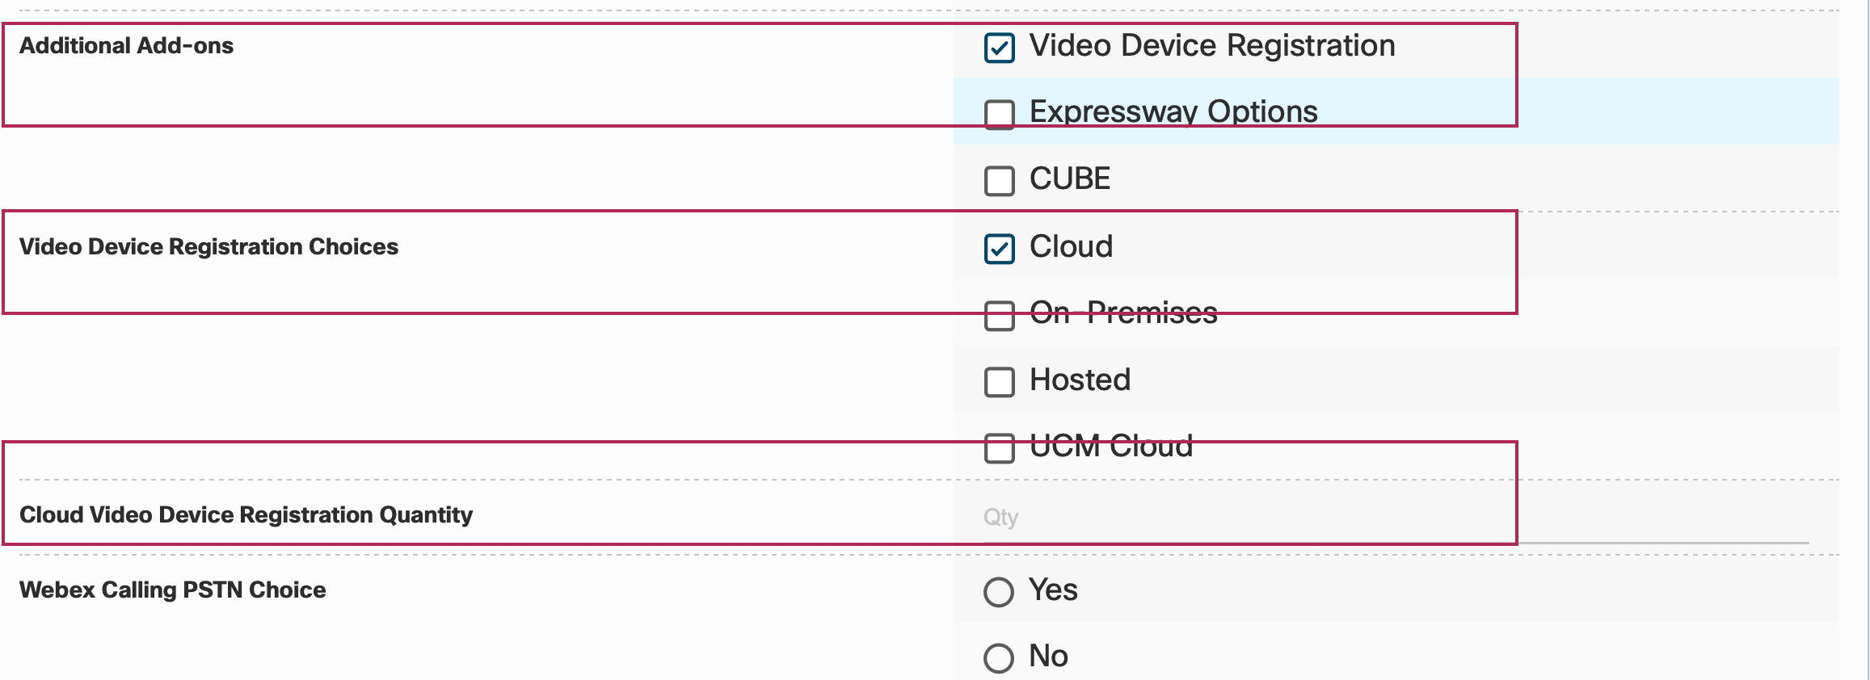
Task: Click the UCM Cloud option text
Action: 1110,447
